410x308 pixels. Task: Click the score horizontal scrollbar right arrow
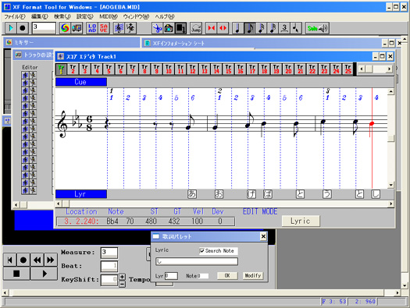click(391, 204)
